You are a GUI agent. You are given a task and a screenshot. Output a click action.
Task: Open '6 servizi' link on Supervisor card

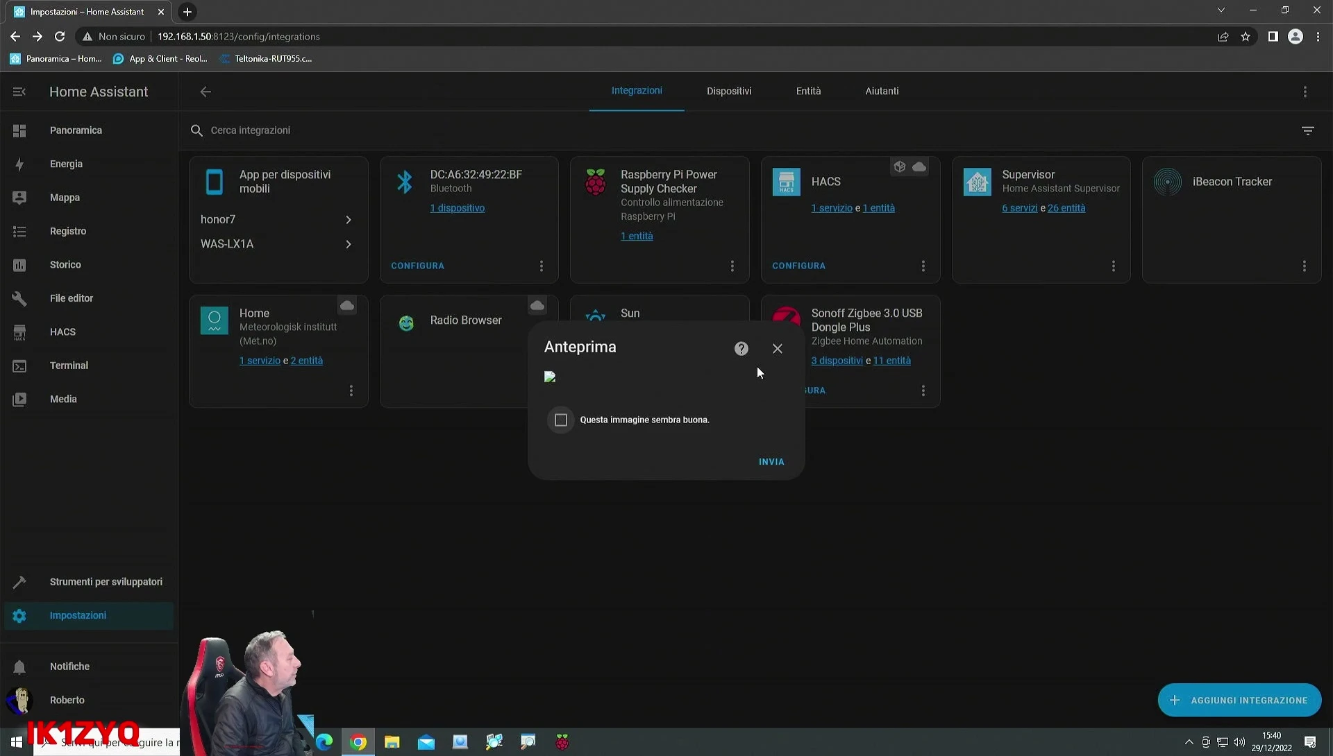click(x=1020, y=208)
